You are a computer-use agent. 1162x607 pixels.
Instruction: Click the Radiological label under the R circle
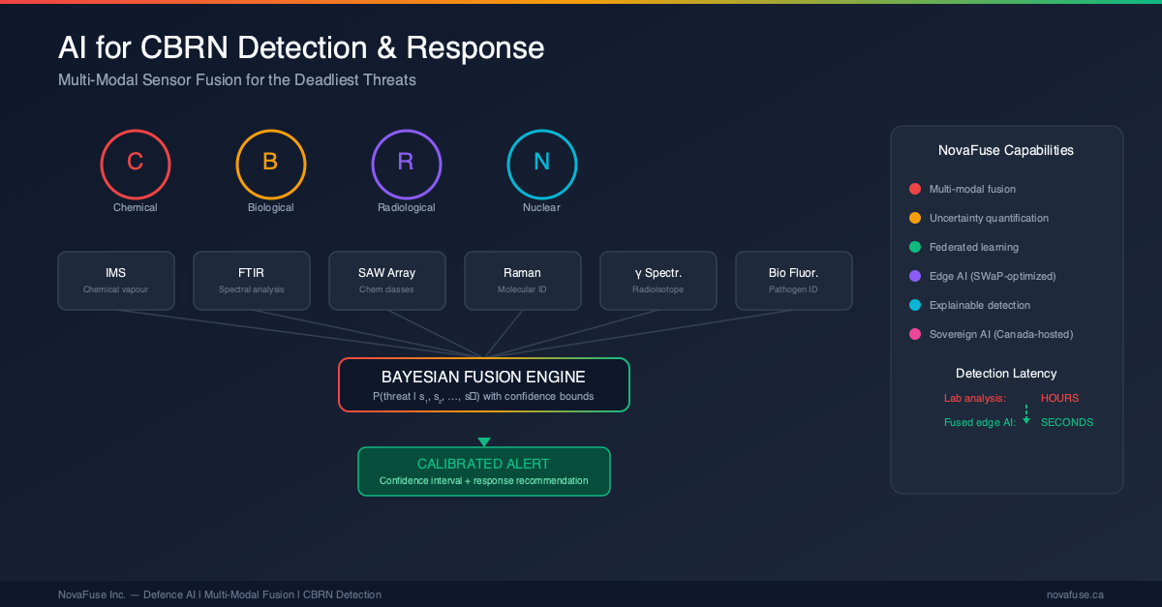pos(407,207)
